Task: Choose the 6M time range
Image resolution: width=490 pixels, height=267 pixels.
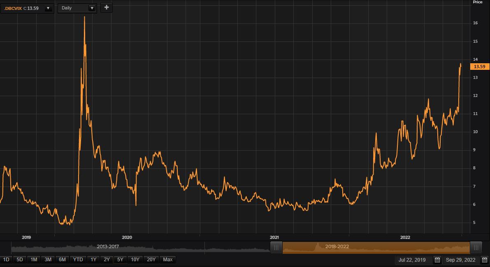Action: tap(62, 260)
